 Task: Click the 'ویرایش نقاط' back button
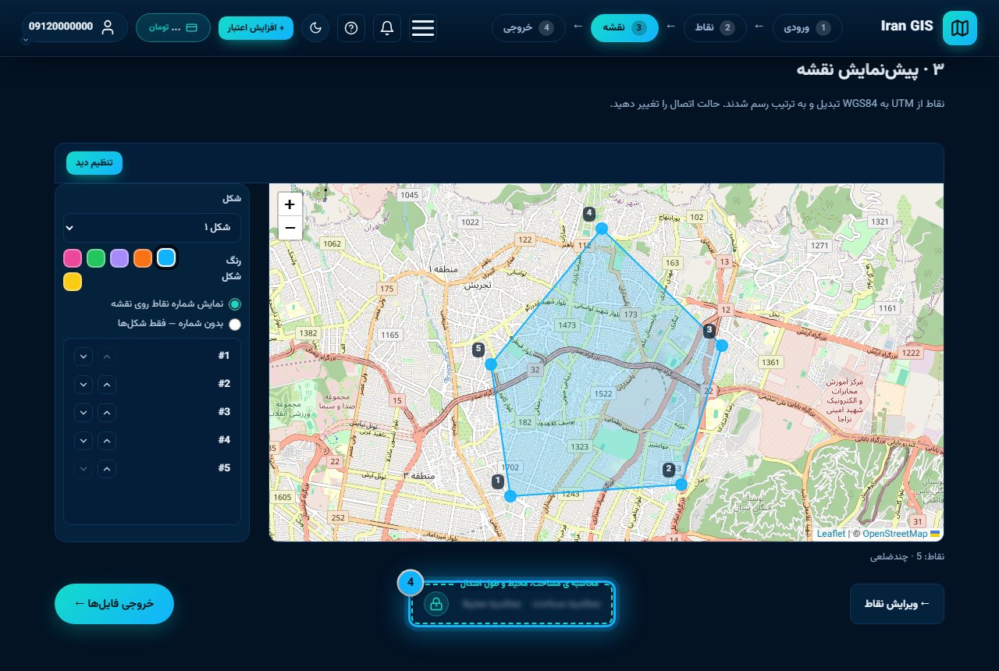897,604
